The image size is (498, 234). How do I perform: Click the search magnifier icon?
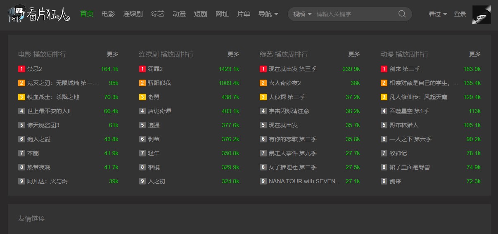402,14
